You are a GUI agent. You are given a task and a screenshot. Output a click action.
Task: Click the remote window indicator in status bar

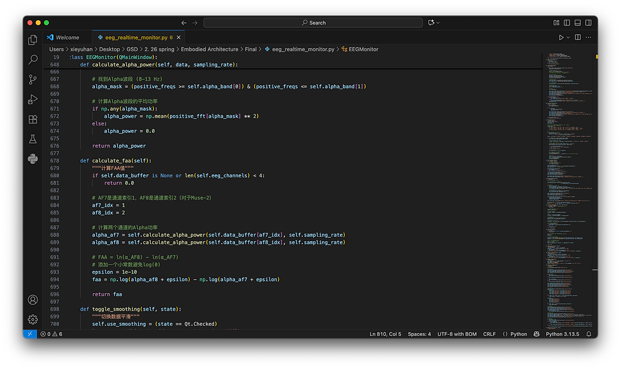tap(30, 334)
